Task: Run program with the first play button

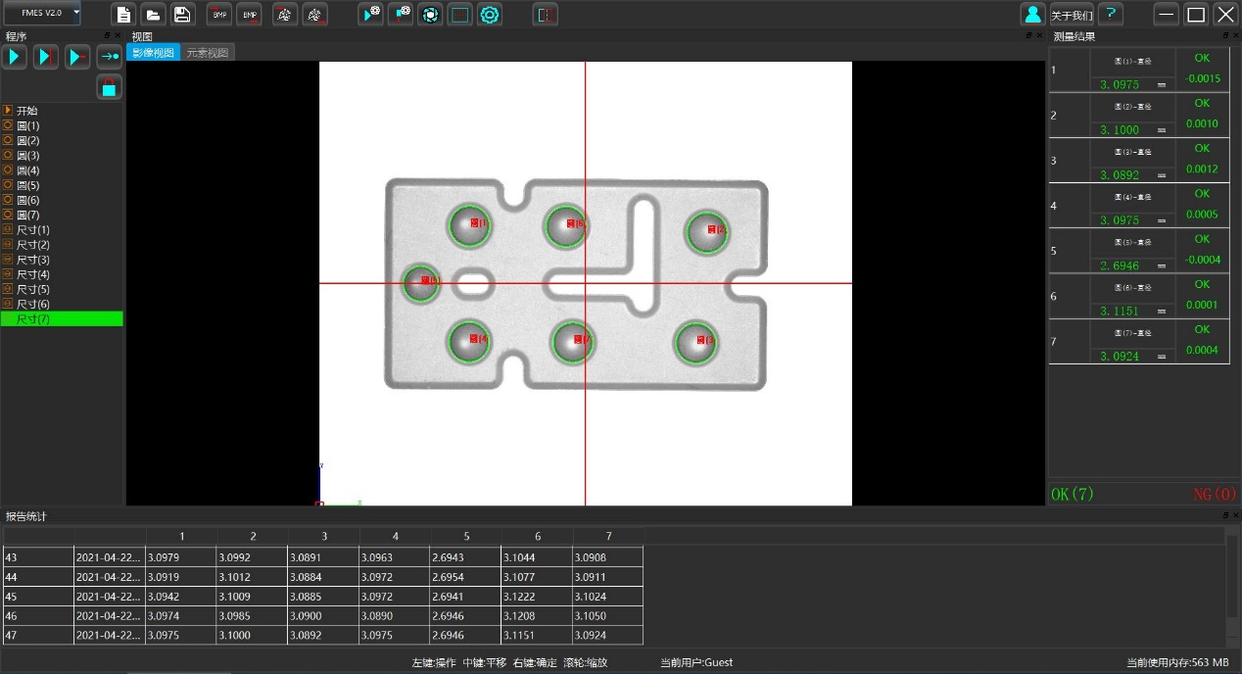Action: (x=14, y=57)
